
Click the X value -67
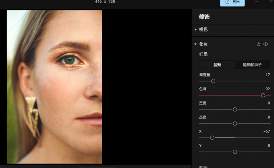click(266, 131)
